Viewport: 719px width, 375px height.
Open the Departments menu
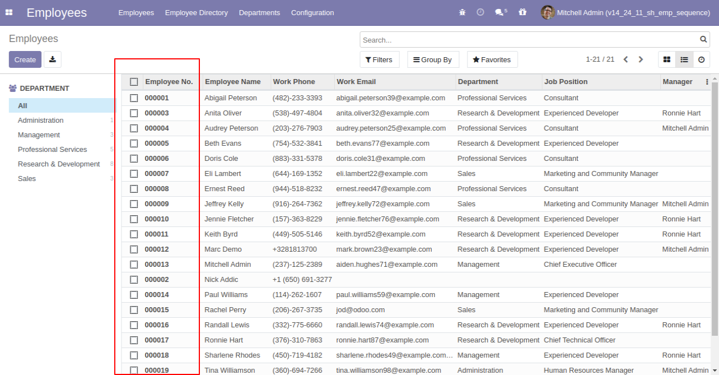pyautogui.click(x=259, y=12)
